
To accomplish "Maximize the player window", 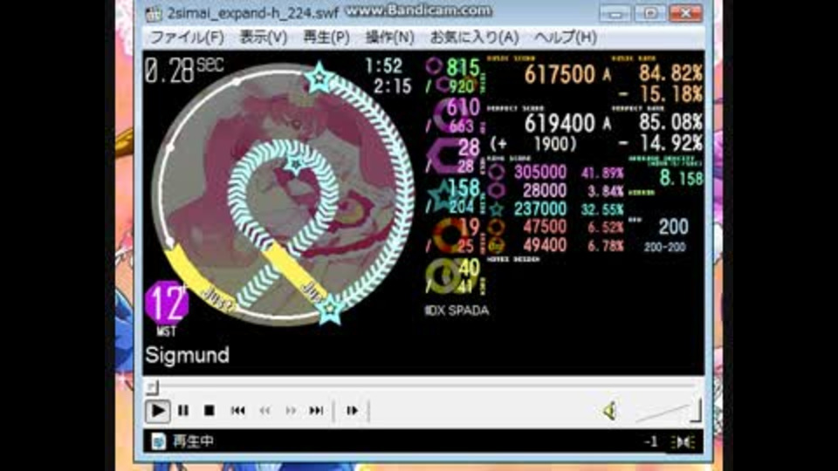I will [649, 13].
